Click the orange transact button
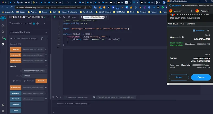Screen dimensions: 213x114 click(x=41, y=81)
